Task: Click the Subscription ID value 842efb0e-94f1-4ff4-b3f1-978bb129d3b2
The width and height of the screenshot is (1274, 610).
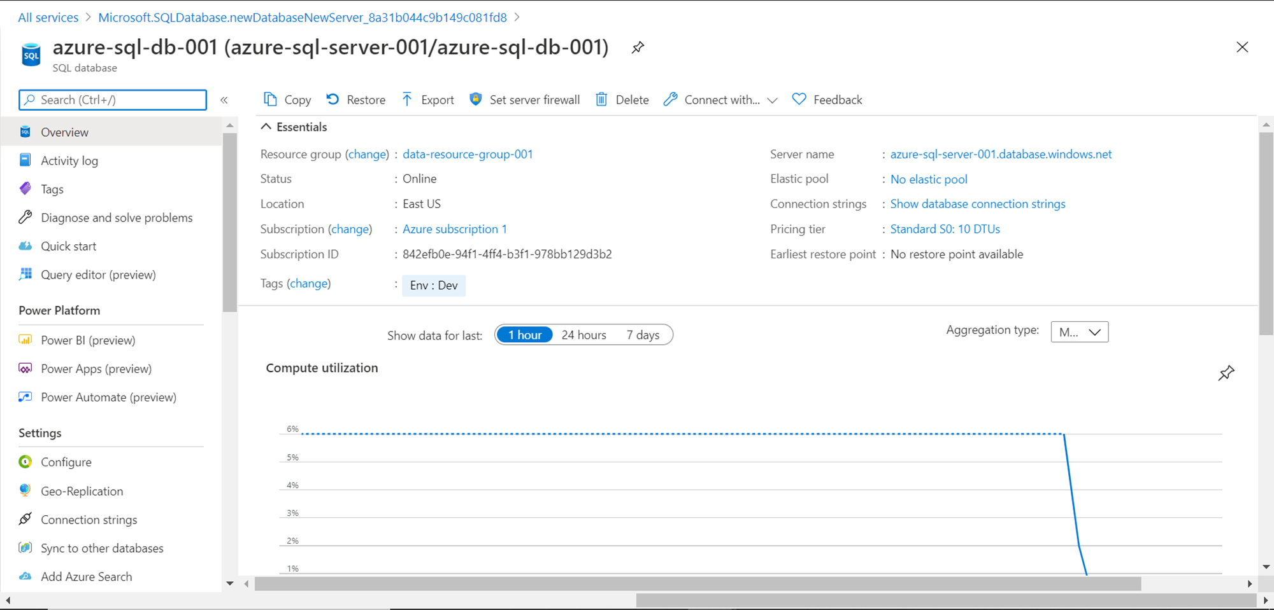Action: click(x=507, y=254)
